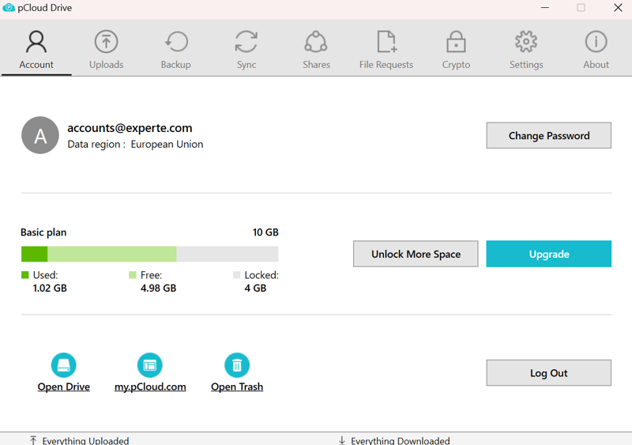Click the blue Upgrade button
632x445 pixels.
548,254
